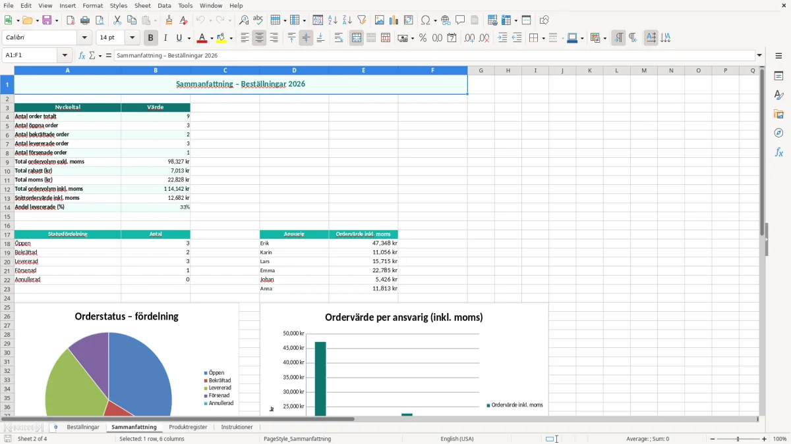Open the Sheet menu

tap(142, 5)
